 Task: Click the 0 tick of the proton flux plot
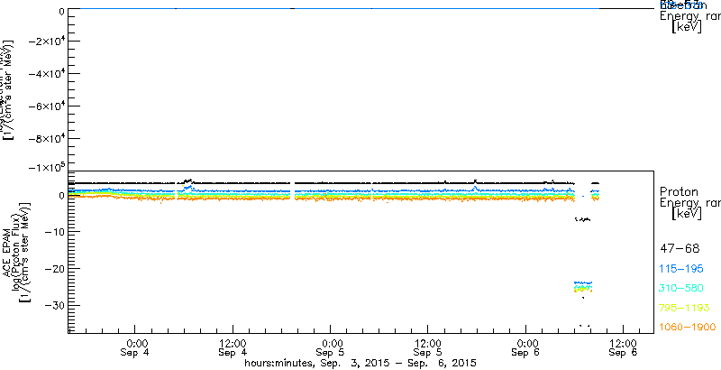point(60,195)
